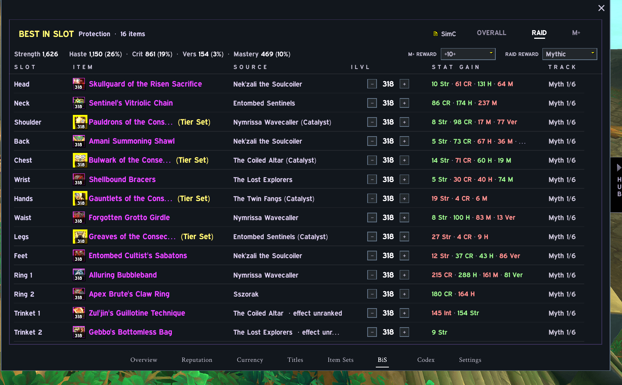This screenshot has width=622, height=385.
Task: Increase item level for Trinket 2 slot
Action: tap(404, 332)
